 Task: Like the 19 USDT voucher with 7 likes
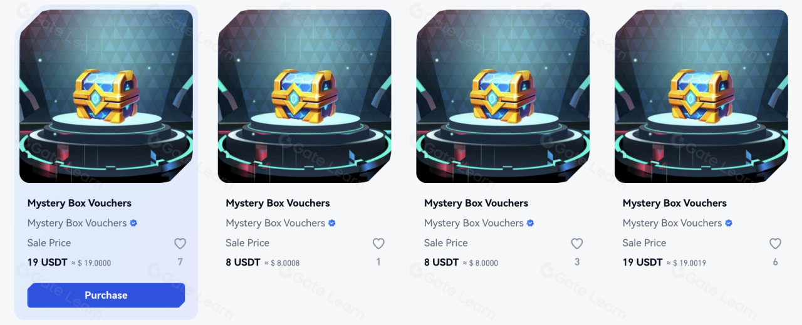[x=180, y=244]
